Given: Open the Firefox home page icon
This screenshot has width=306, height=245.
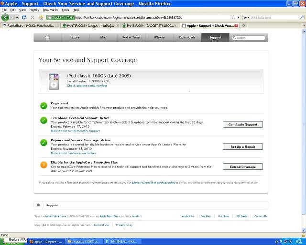Looking at the screenshot, I should 41,18.
